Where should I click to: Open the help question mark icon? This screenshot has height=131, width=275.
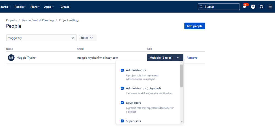click(x=253, y=7)
